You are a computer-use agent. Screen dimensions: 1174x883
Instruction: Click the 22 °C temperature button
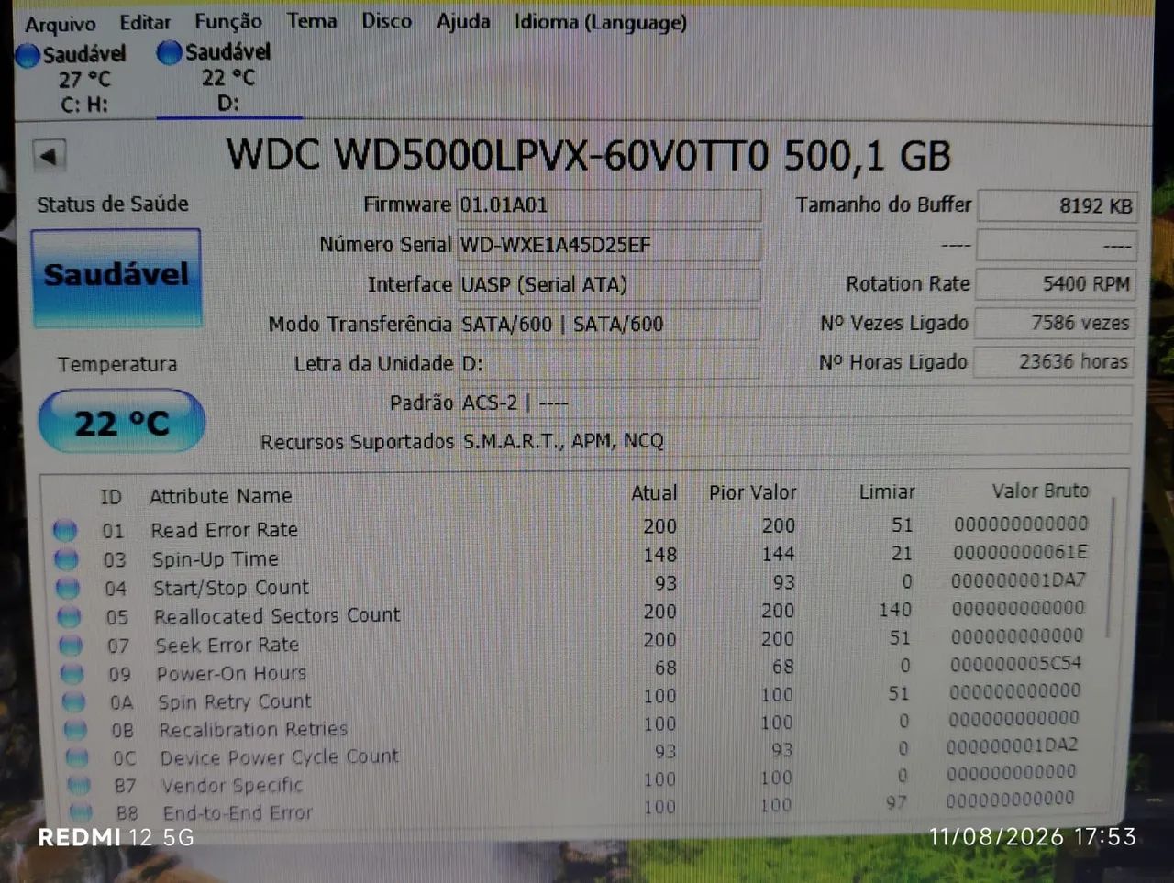pyautogui.click(x=121, y=423)
